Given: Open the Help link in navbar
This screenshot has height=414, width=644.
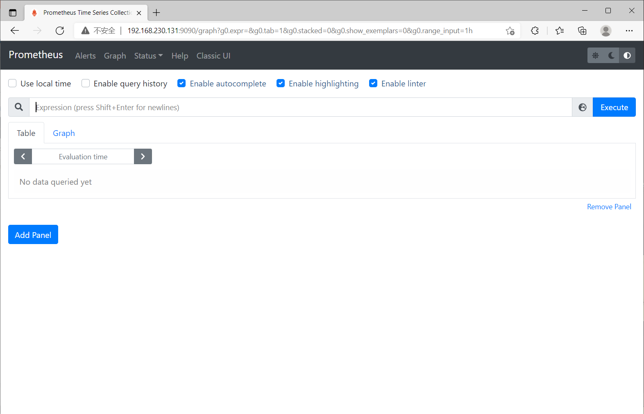Looking at the screenshot, I should click(180, 56).
